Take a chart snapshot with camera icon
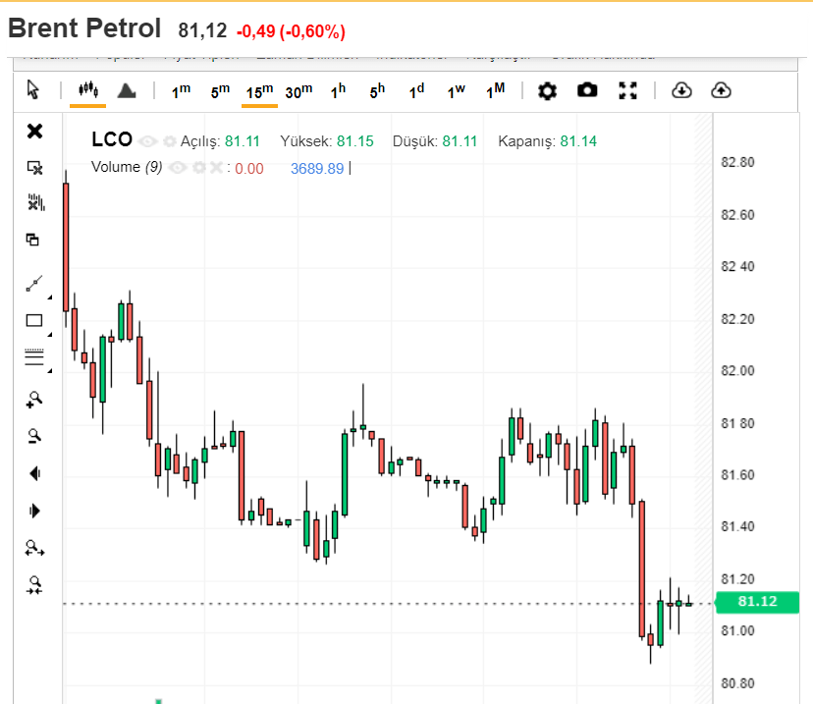The width and height of the screenshot is (813, 704). tap(587, 90)
